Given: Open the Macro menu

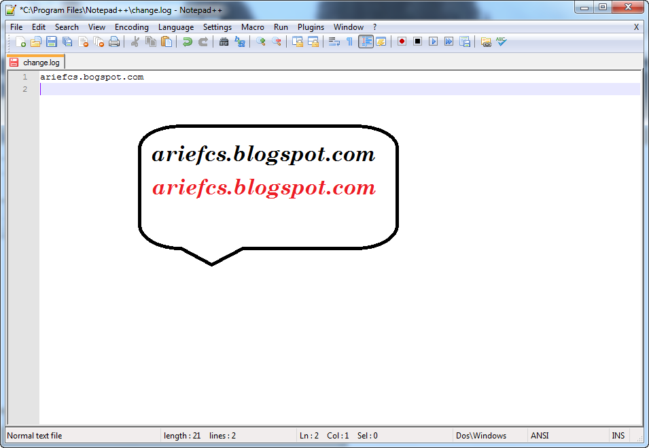Looking at the screenshot, I should 253,27.
